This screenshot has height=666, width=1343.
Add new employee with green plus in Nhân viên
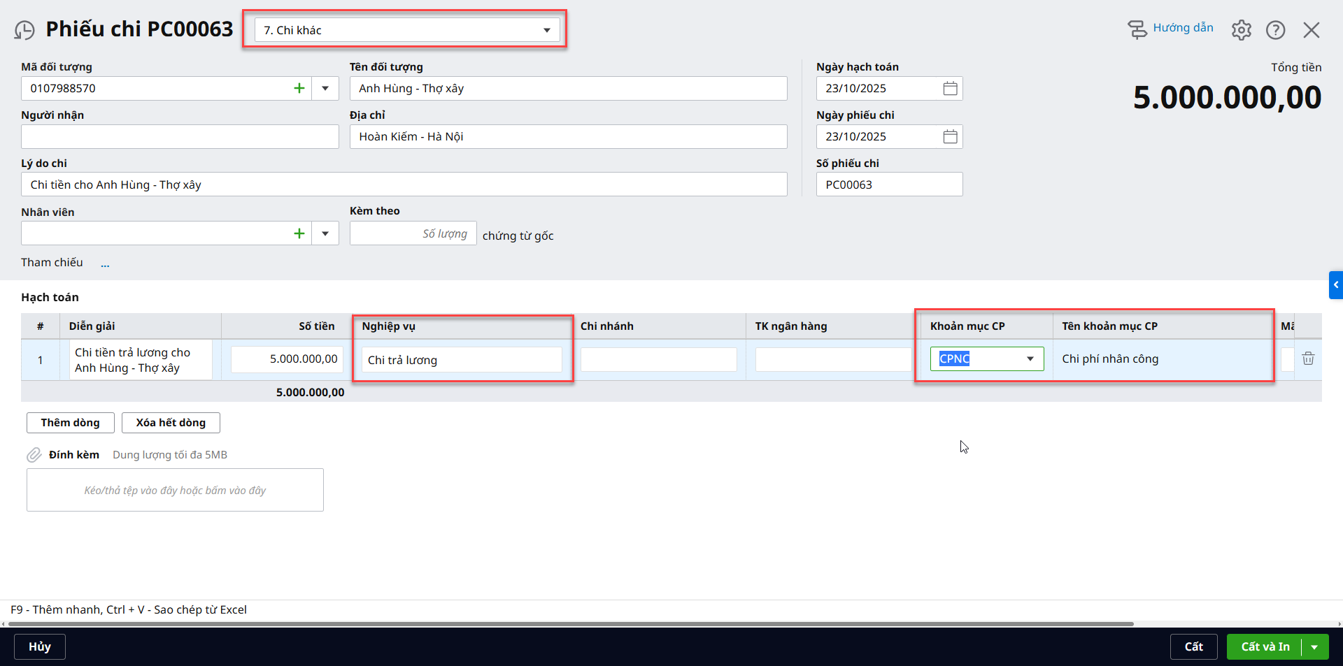click(x=299, y=233)
